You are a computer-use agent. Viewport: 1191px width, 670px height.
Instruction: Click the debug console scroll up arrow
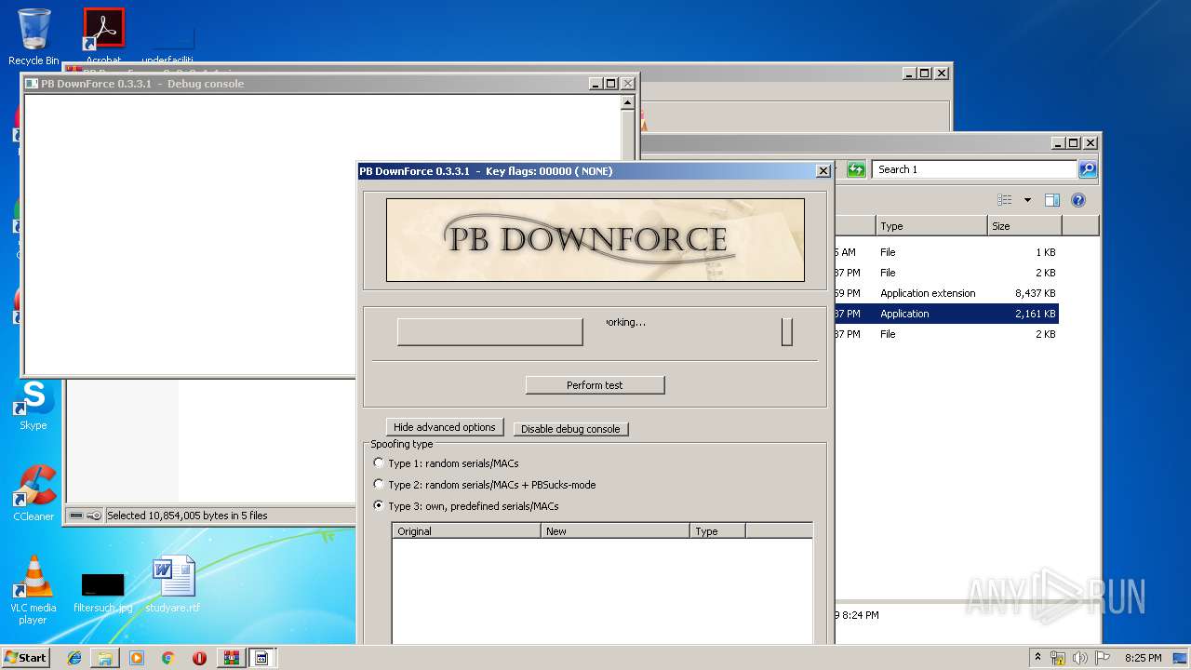coord(627,103)
